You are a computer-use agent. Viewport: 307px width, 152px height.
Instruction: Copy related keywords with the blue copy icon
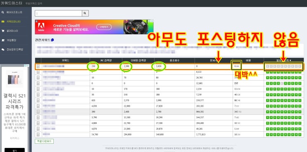(x=52, y=40)
